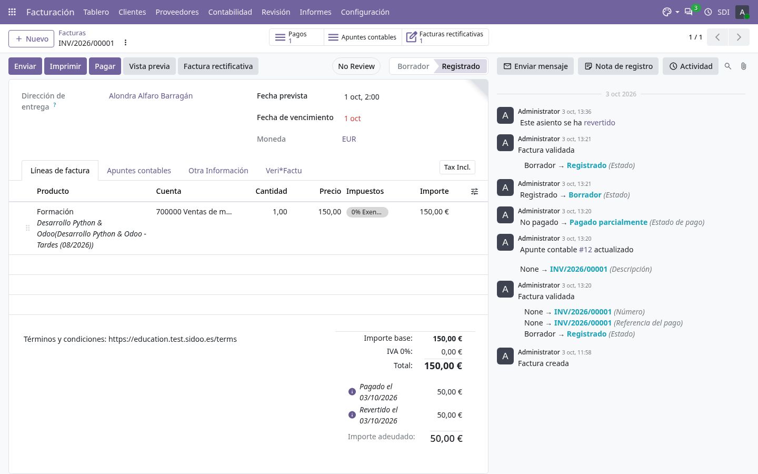
Task: Go to next record arrow
Action: 739,37
